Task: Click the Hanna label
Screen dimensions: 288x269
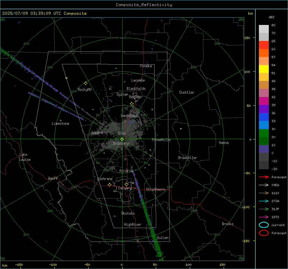Action: [224, 143]
